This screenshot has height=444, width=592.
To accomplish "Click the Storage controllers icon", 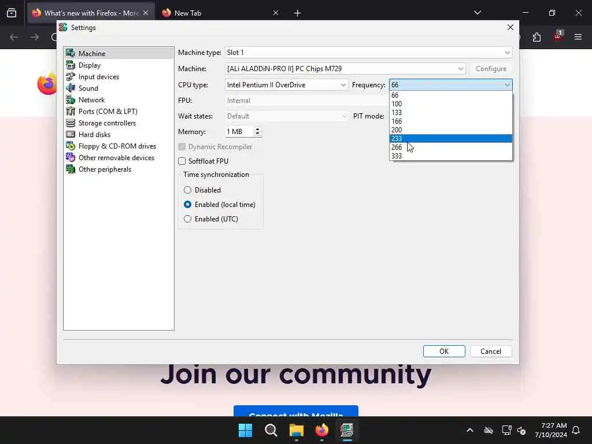I will [71, 123].
